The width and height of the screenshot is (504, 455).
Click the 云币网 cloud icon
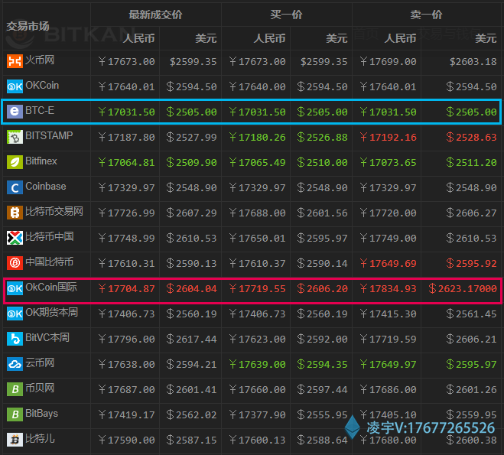click(x=15, y=364)
